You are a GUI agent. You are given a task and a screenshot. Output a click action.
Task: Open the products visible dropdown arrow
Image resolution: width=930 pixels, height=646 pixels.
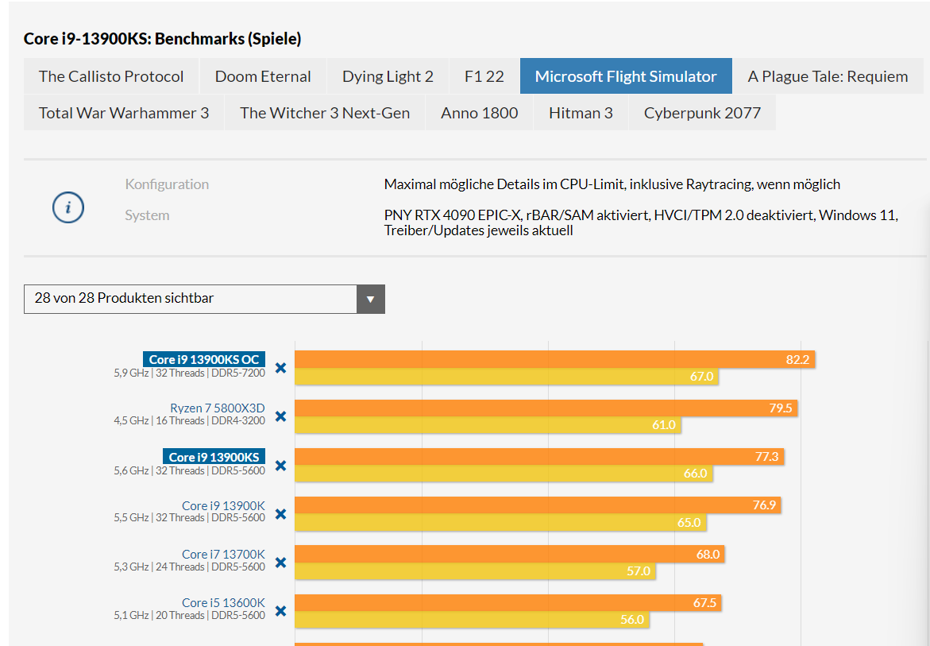click(x=371, y=299)
